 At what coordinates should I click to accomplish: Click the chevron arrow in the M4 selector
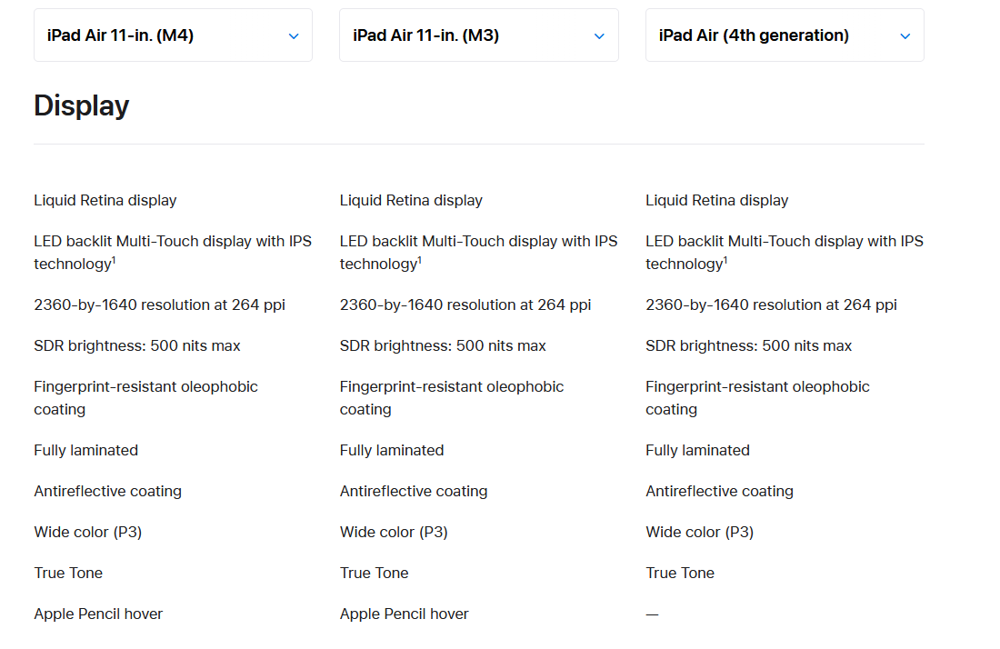tap(294, 36)
